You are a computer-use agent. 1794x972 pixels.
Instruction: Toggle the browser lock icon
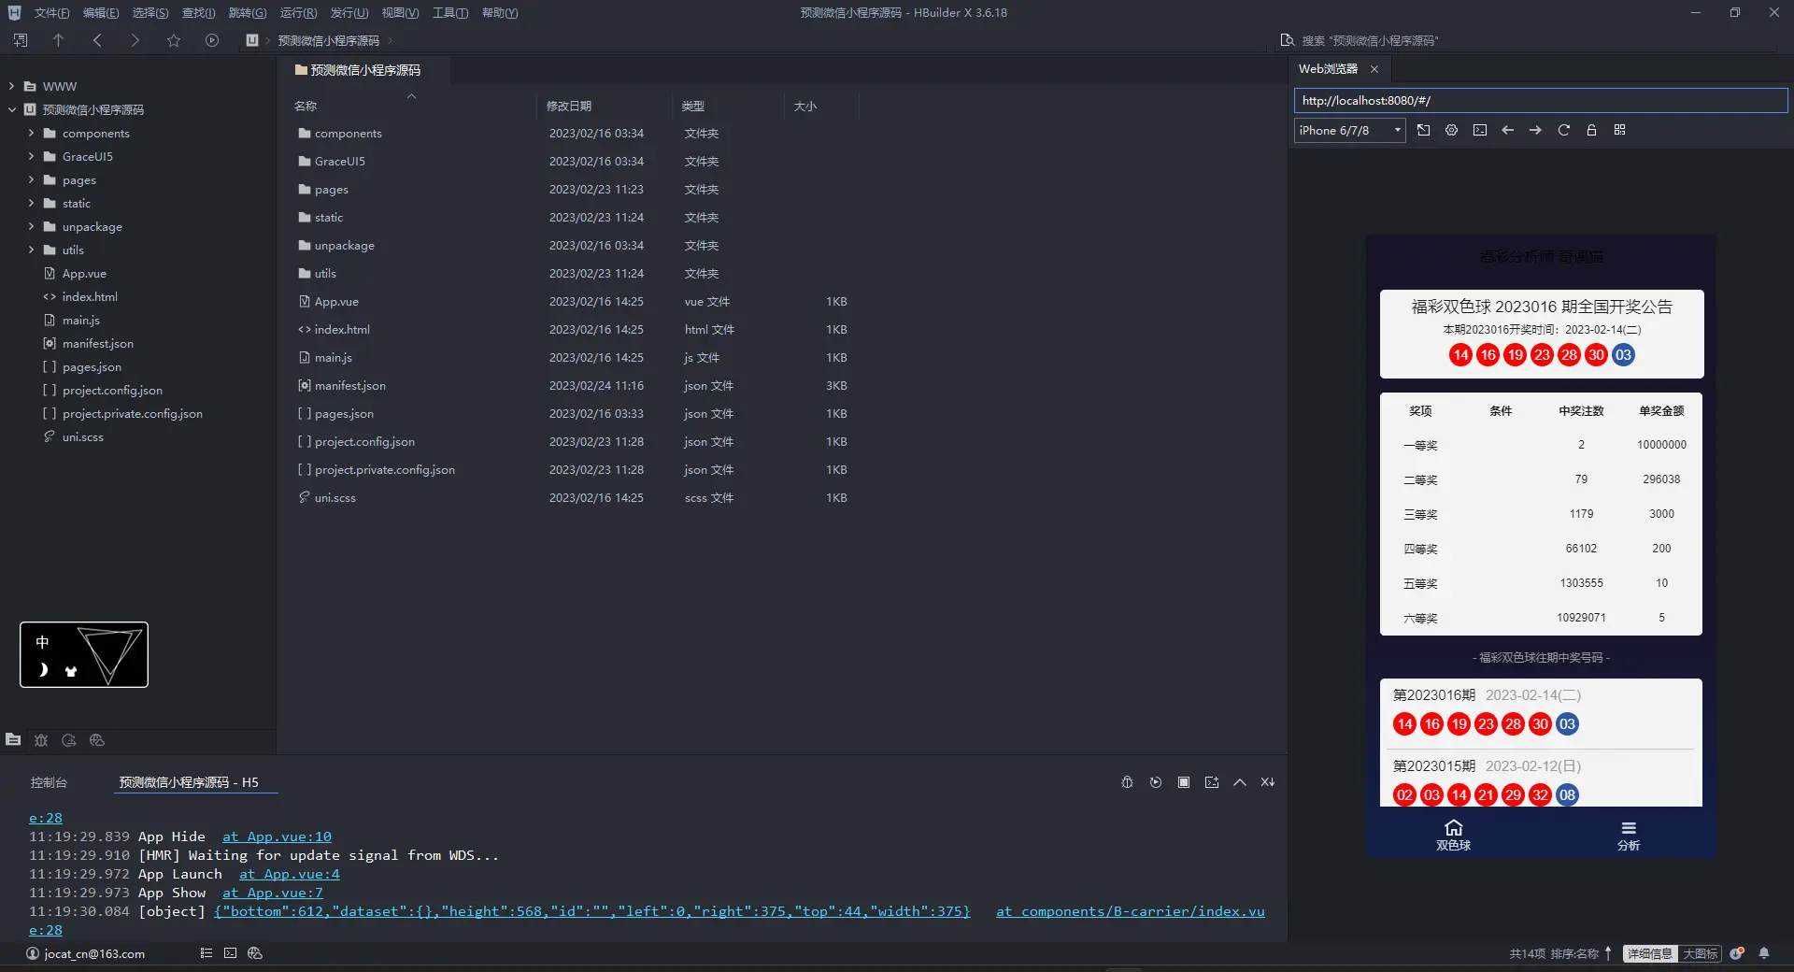1591,130
